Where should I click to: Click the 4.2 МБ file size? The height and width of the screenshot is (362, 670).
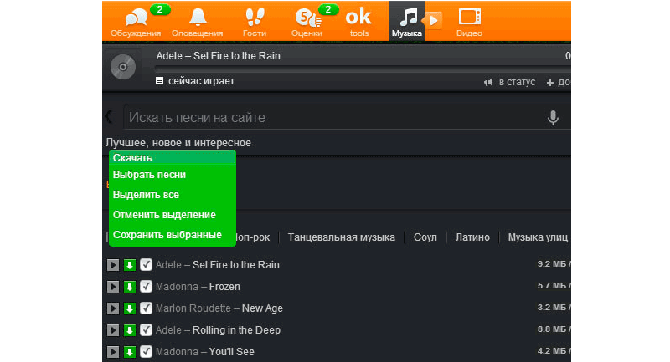(552, 351)
